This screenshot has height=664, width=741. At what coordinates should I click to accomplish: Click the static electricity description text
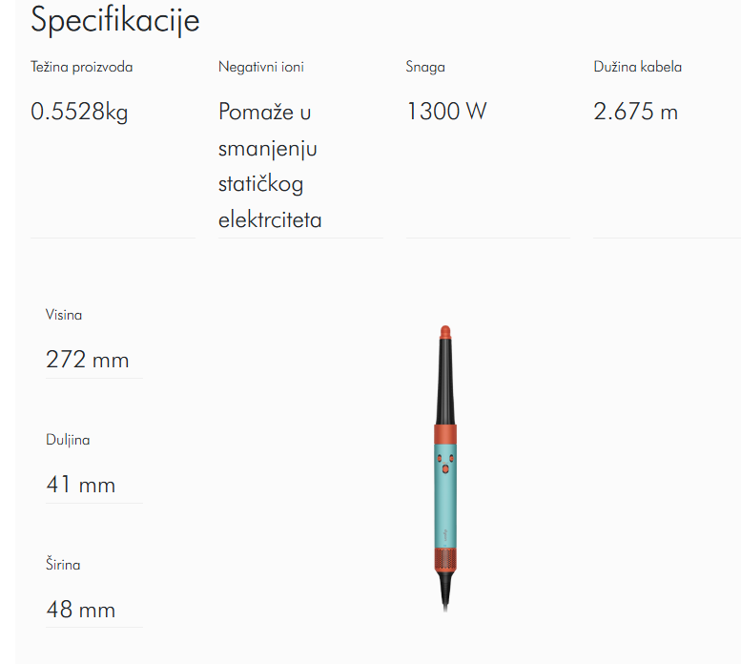click(x=270, y=165)
